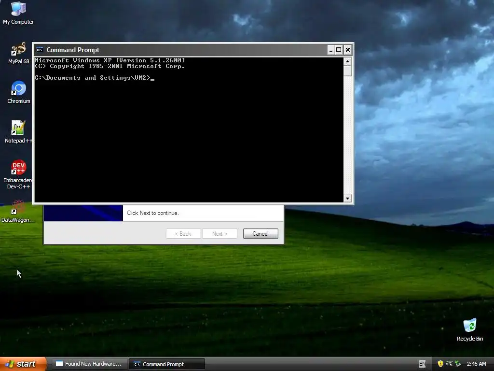Click Cancel in the hardware wizard
The height and width of the screenshot is (371, 494).
click(261, 234)
